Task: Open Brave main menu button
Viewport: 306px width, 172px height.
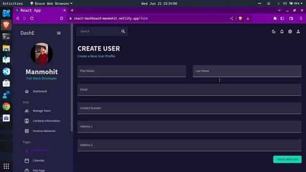Action: (301, 18)
